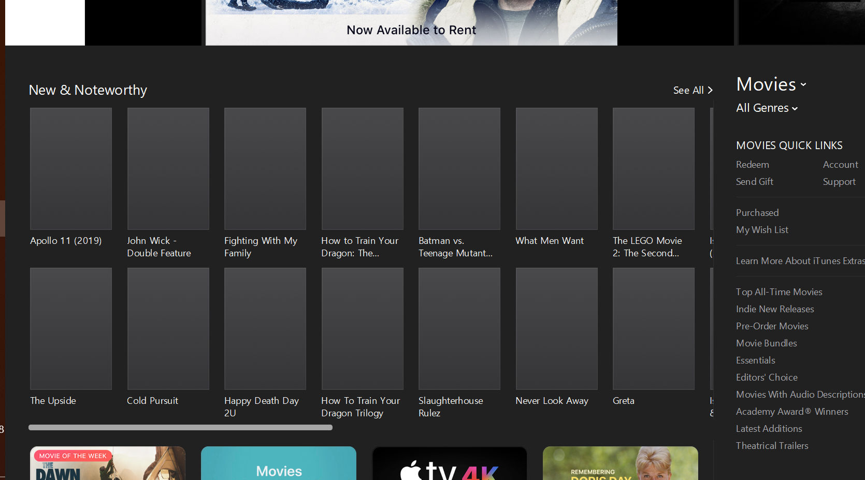Image resolution: width=865 pixels, height=480 pixels.
Task: Open the teal Movies banner
Action: (x=279, y=463)
